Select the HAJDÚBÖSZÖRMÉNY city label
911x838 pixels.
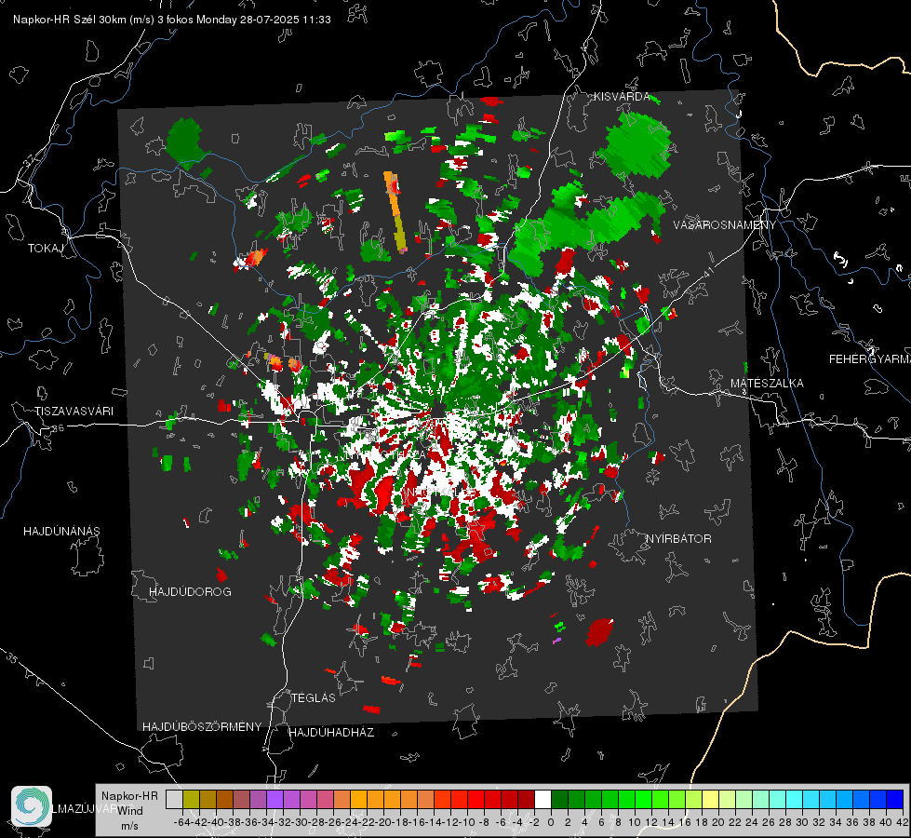tap(202, 727)
